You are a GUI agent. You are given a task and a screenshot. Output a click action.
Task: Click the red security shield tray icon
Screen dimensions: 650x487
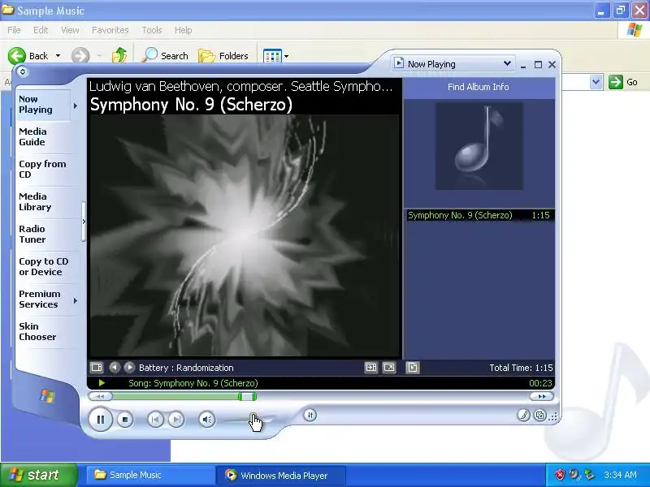(560, 475)
